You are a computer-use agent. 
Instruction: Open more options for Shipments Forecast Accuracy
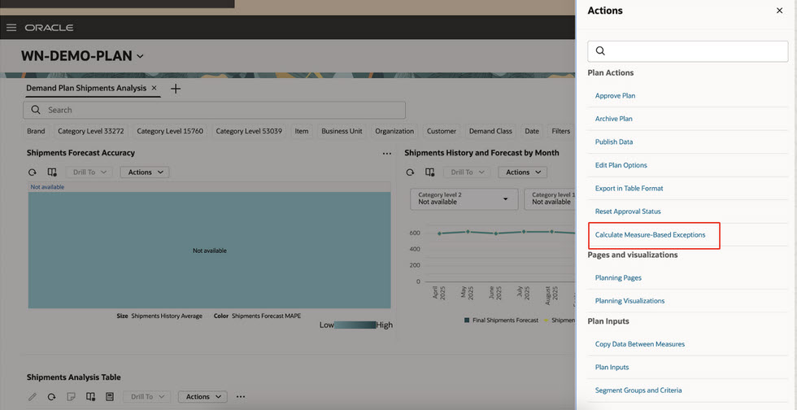(x=387, y=153)
